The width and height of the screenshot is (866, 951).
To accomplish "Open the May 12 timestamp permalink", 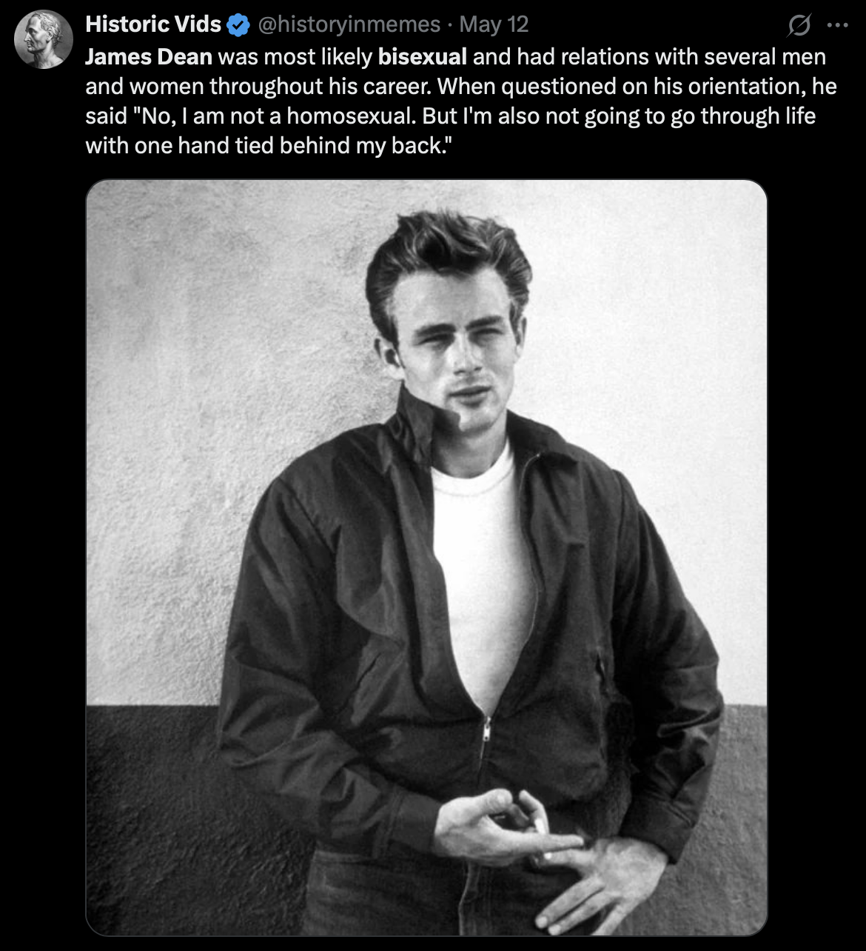I will tap(494, 24).
